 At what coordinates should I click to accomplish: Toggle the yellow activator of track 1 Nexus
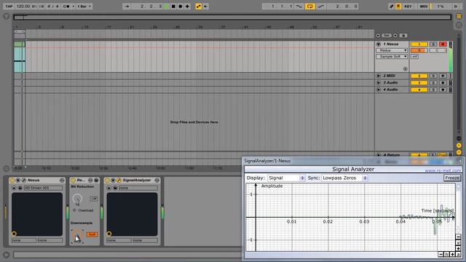(x=419, y=44)
